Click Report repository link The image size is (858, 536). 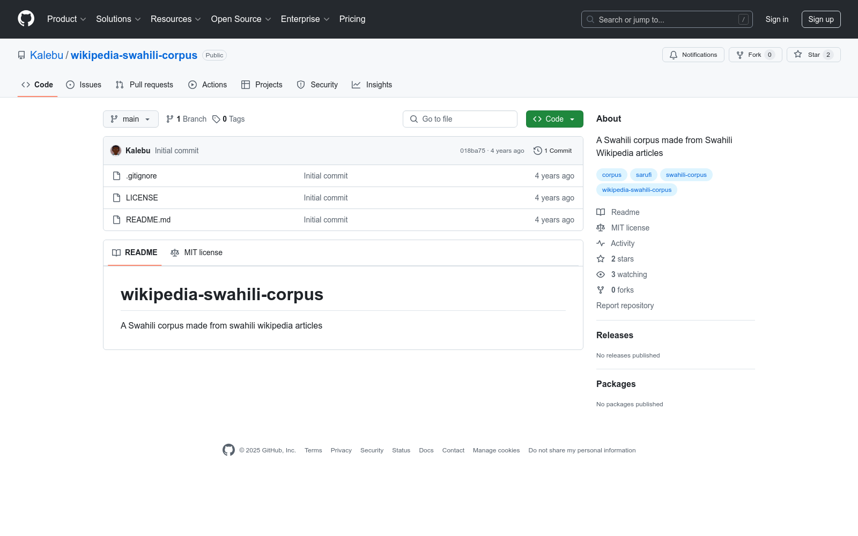tap(625, 306)
